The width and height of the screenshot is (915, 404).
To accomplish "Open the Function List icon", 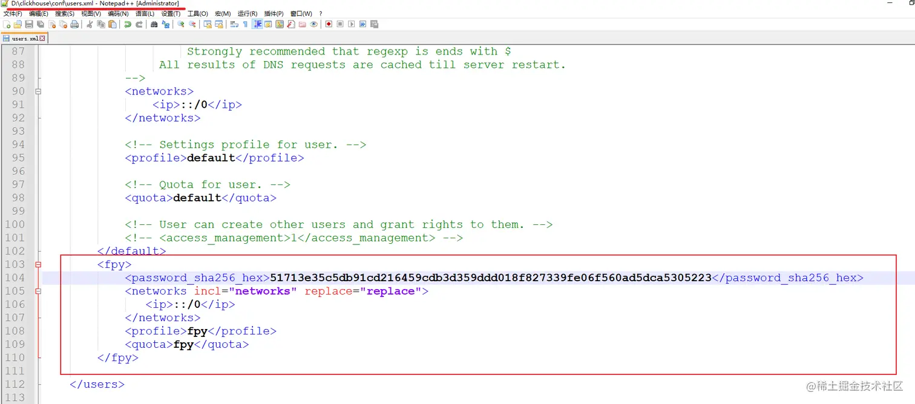I will point(290,24).
